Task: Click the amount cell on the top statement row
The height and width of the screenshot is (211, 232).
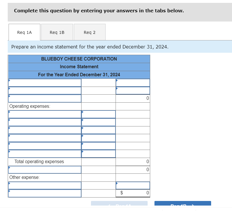Action: [132, 82]
